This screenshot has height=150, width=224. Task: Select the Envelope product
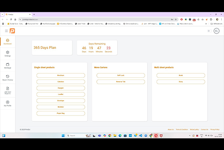[61, 101]
